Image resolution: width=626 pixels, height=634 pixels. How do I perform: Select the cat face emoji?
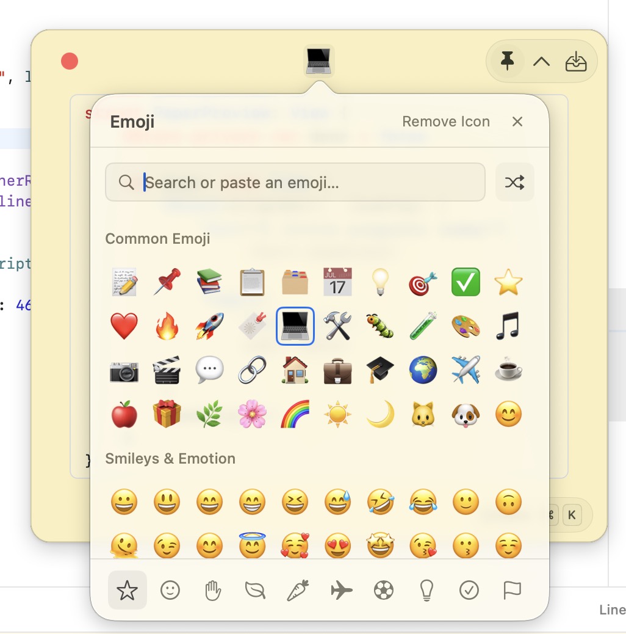pyautogui.click(x=423, y=414)
